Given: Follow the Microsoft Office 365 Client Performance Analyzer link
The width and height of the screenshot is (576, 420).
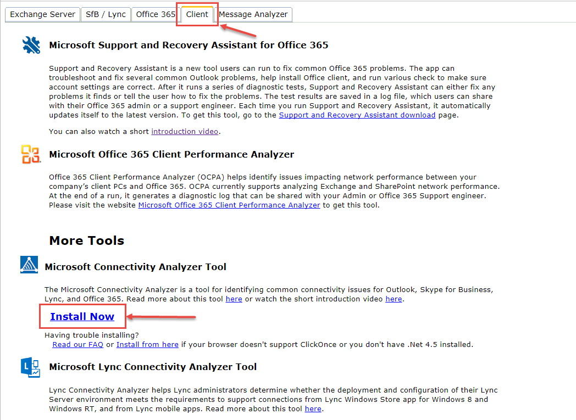Looking at the screenshot, I should 229,205.
